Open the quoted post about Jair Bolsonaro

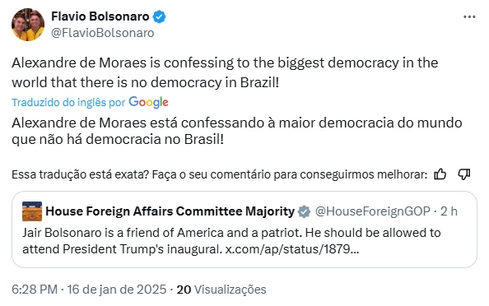click(x=244, y=229)
